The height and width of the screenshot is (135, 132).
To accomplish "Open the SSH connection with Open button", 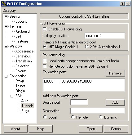I will pyautogui.click(x=91, y=129).
